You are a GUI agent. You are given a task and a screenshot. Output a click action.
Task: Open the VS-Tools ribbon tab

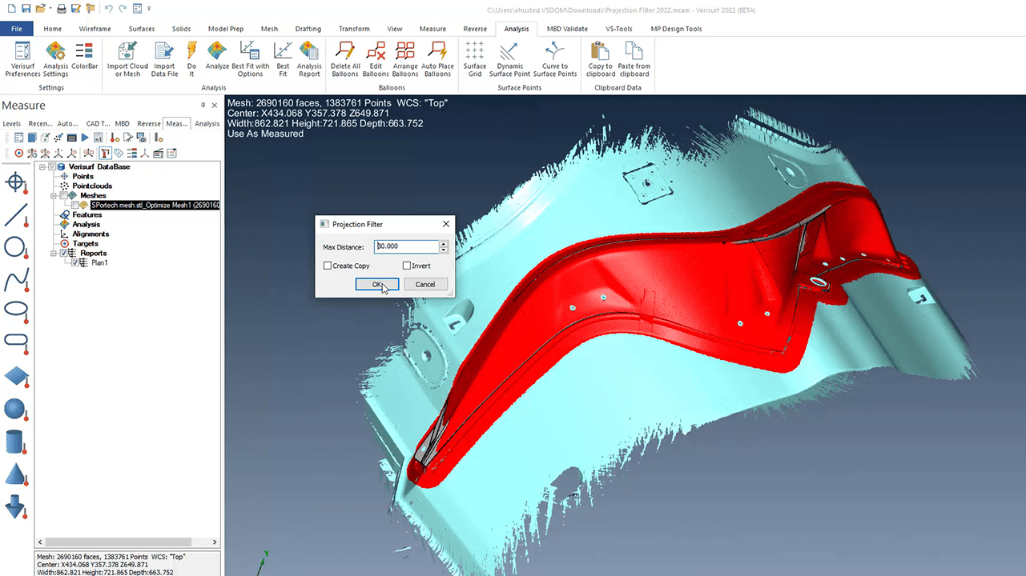click(x=618, y=29)
